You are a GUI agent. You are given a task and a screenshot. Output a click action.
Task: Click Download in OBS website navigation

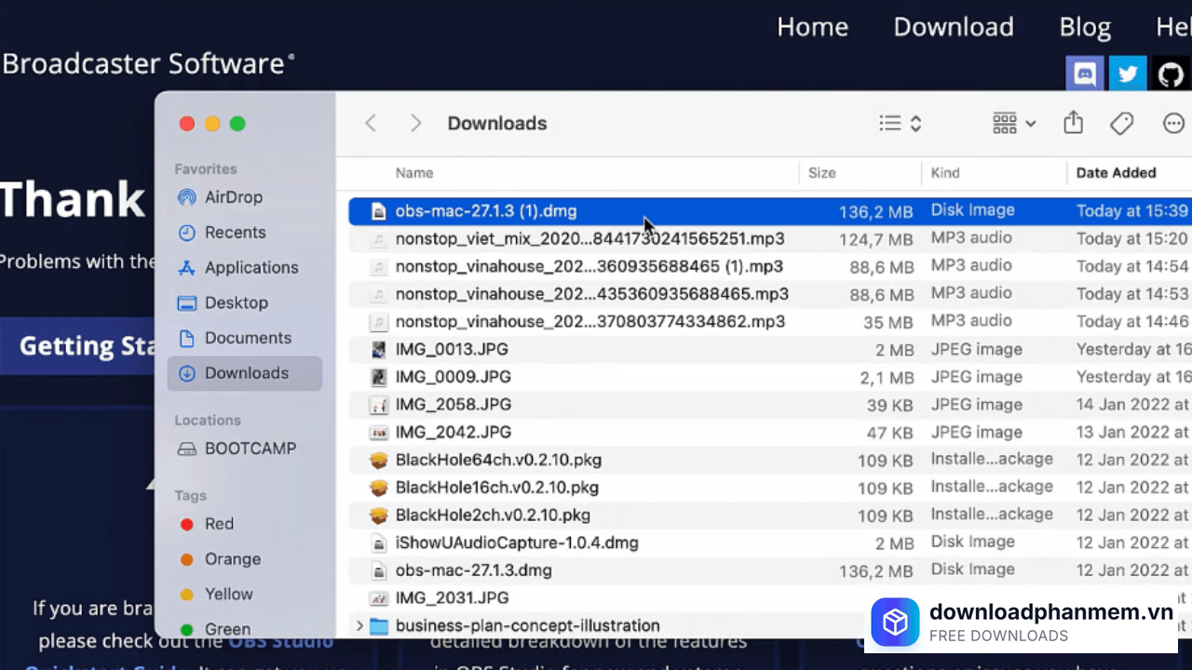click(954, 27)
